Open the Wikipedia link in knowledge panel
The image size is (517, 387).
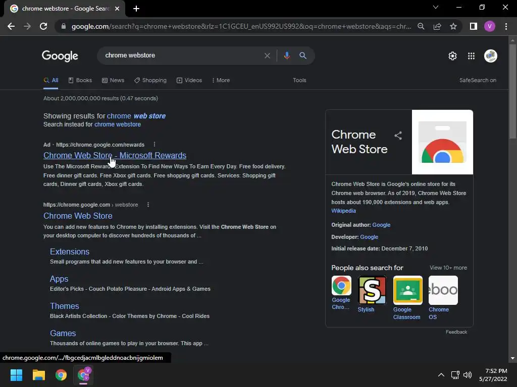[343, 211]
